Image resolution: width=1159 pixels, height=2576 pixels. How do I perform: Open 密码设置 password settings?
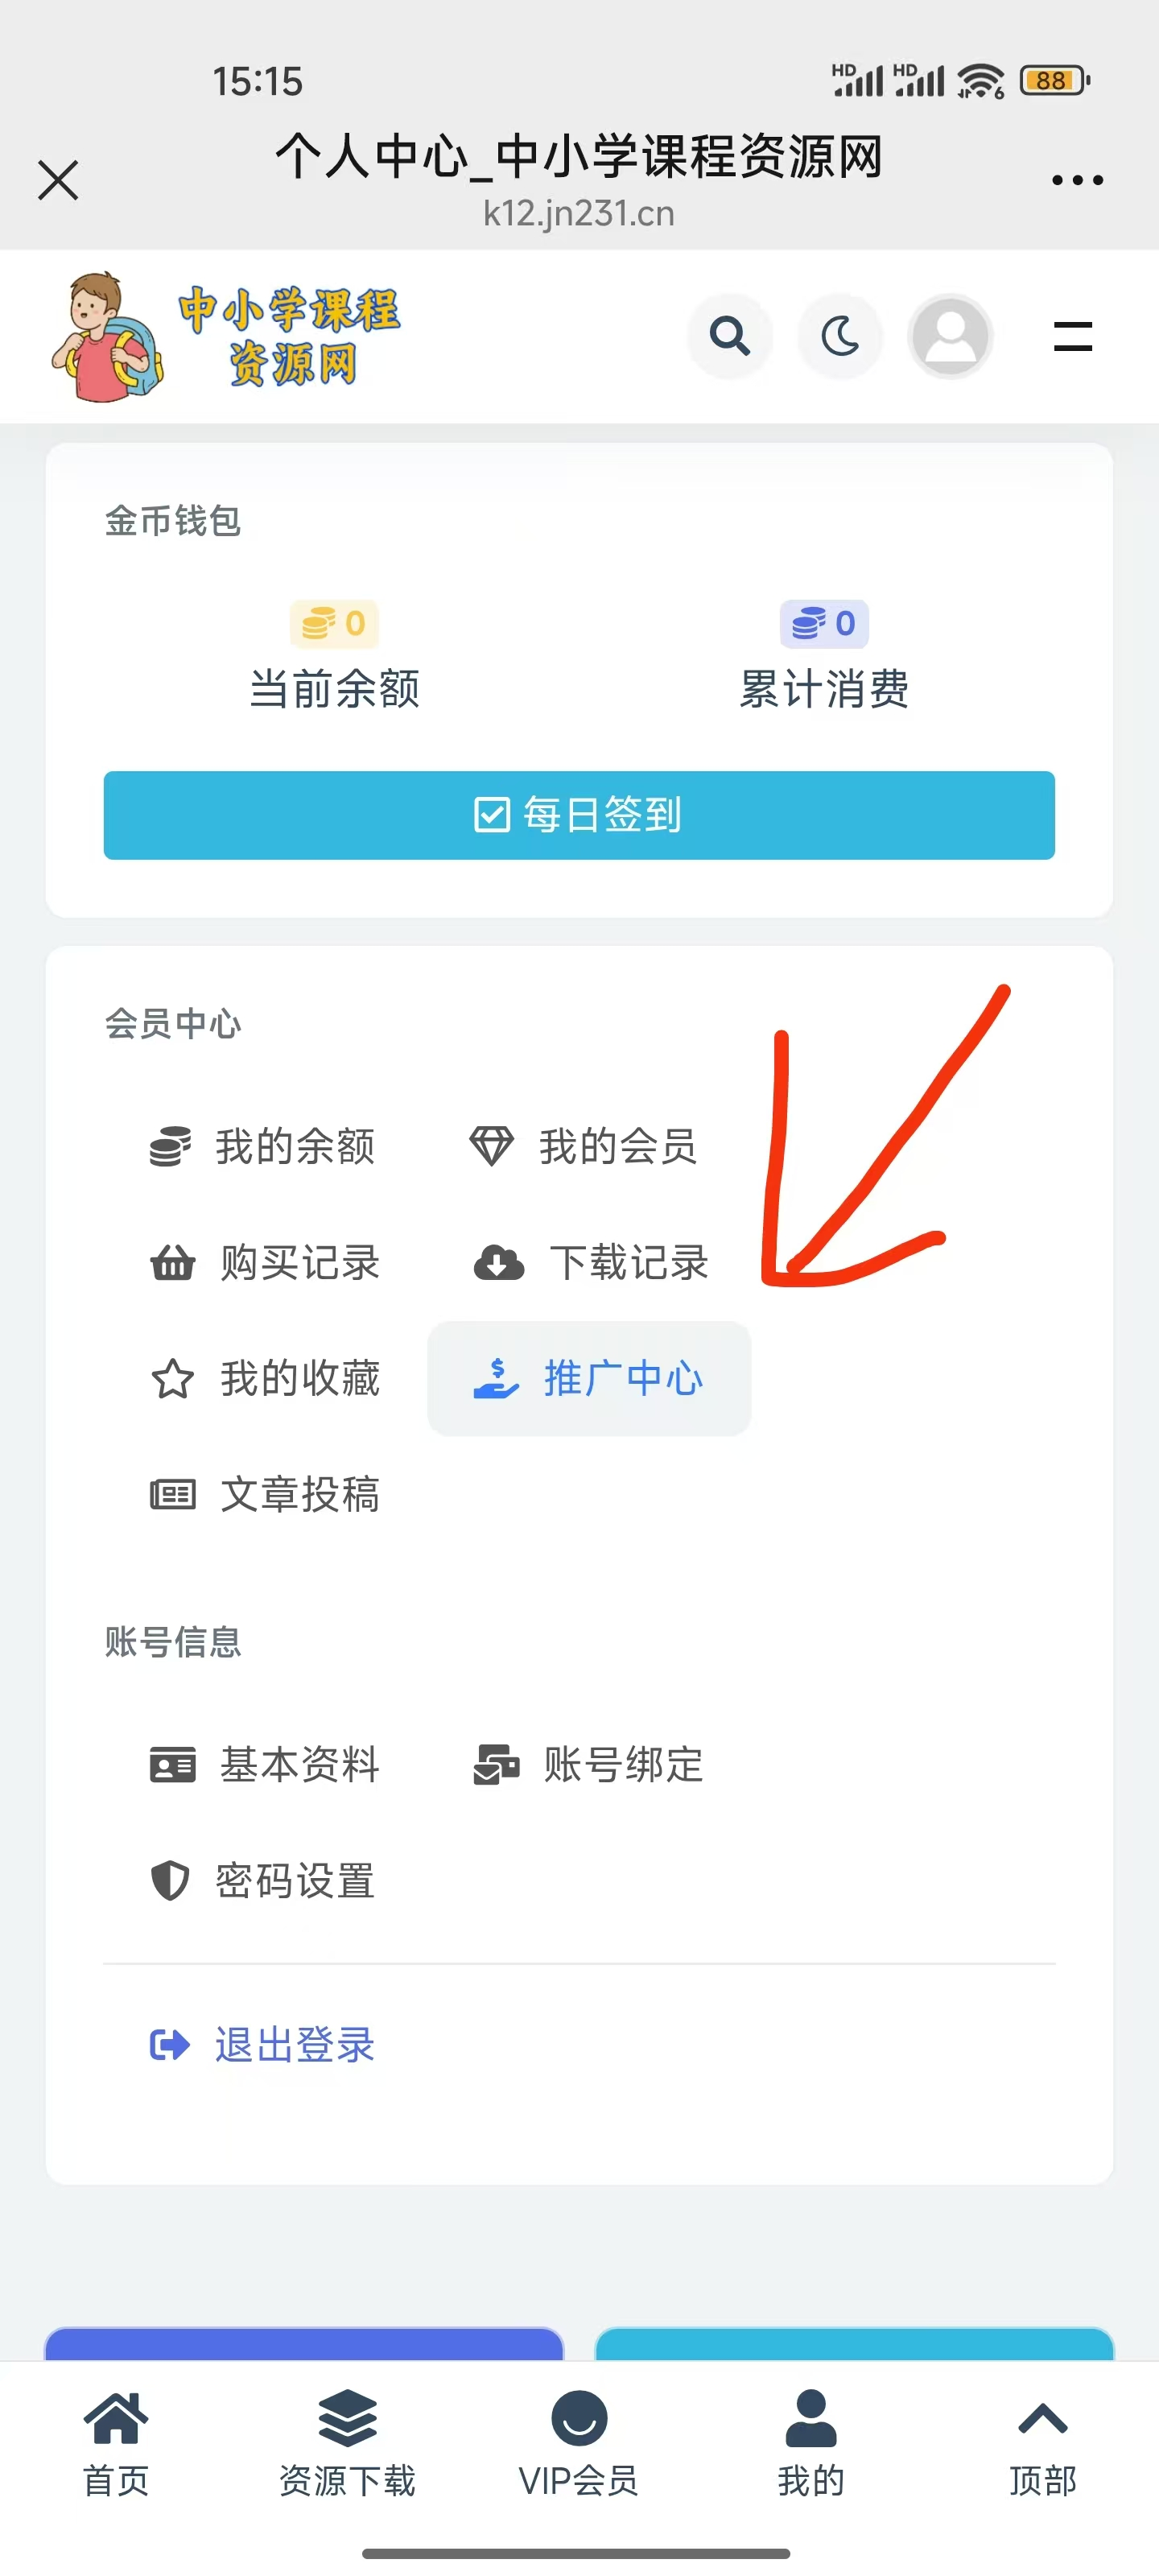pyautogui.click(x=263, y=1881)
